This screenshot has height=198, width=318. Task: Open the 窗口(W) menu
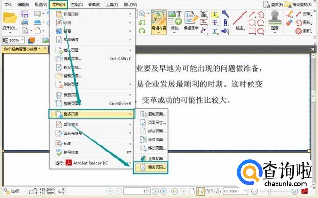130,4
